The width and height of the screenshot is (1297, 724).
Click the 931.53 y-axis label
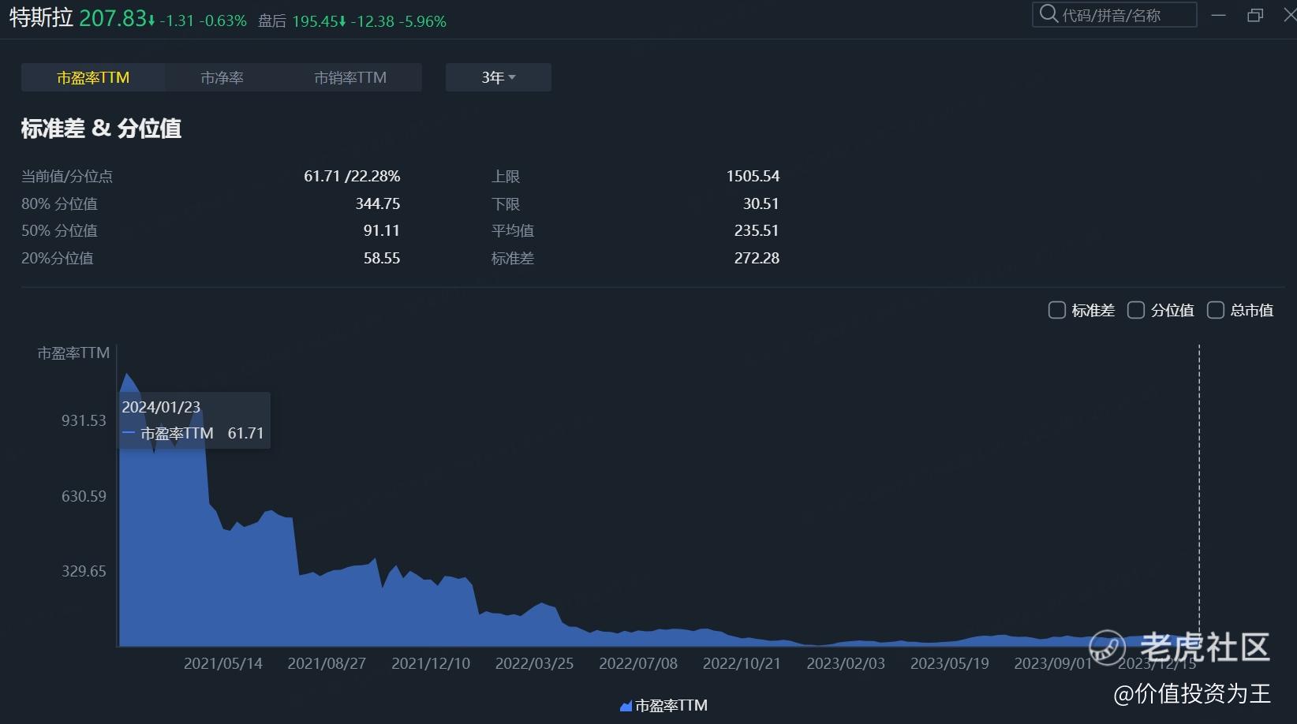click(84, 420)
